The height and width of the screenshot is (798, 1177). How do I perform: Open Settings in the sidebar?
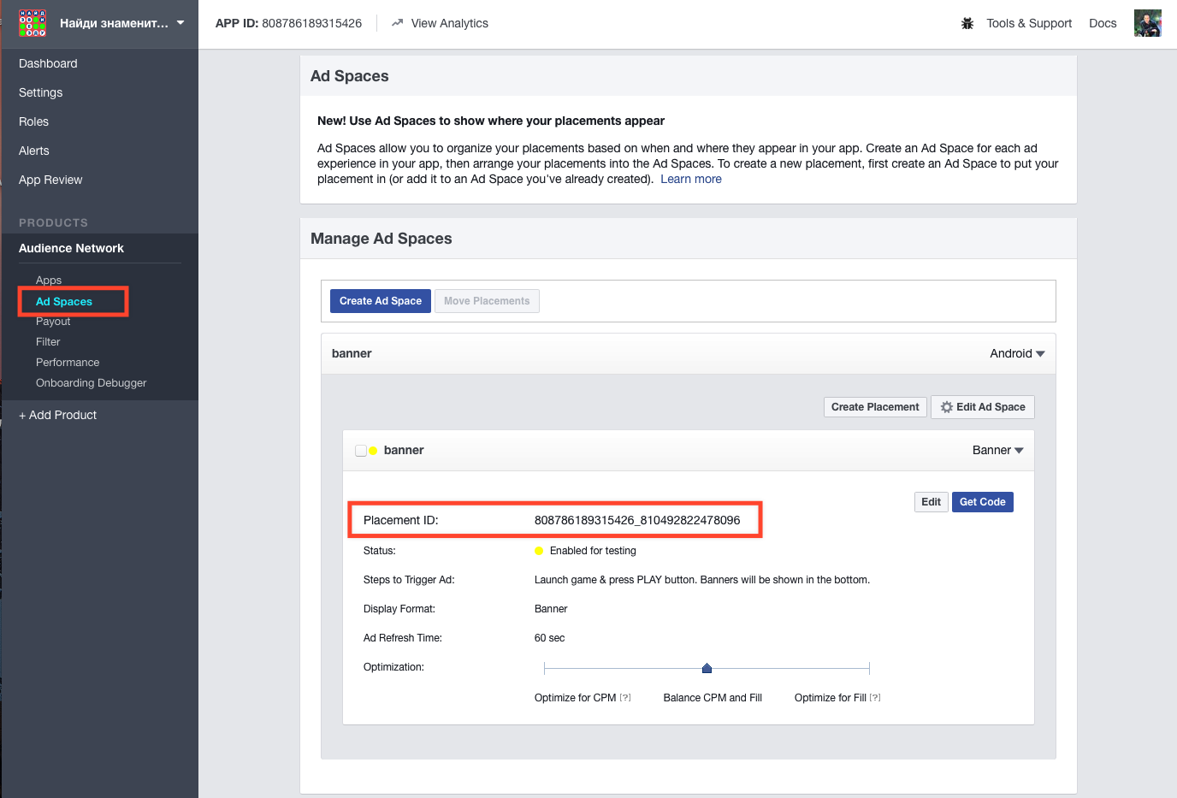point(40,92)
